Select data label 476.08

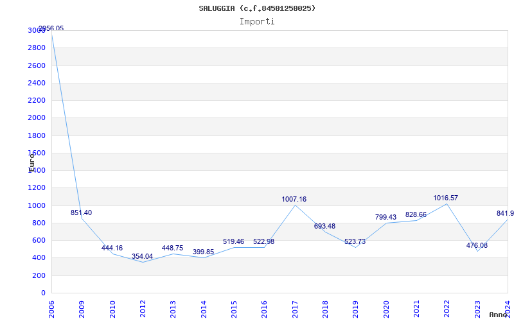[x=477, y=245]
